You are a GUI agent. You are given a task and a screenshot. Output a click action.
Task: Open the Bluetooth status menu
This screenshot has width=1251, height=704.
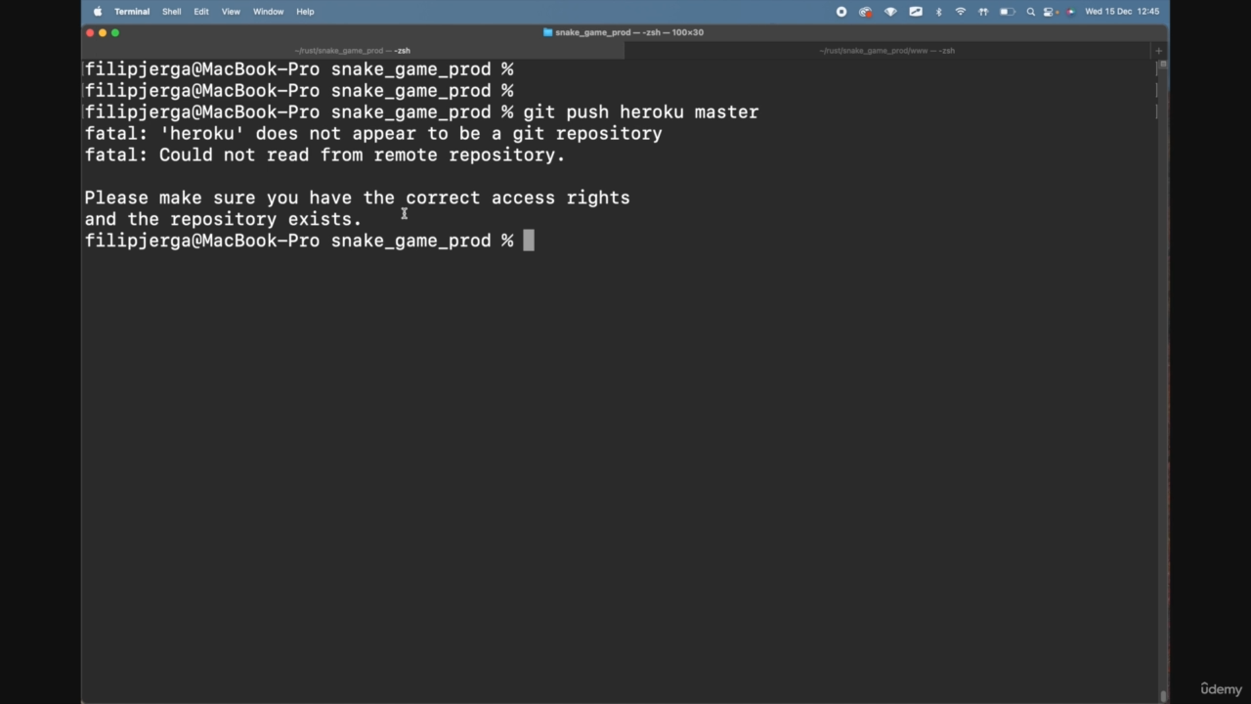pos(938,12)
